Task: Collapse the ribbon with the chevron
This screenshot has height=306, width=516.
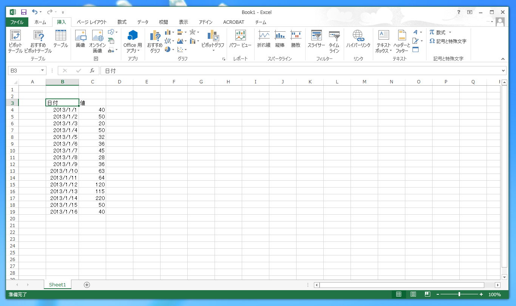Action: click(503, 59)
